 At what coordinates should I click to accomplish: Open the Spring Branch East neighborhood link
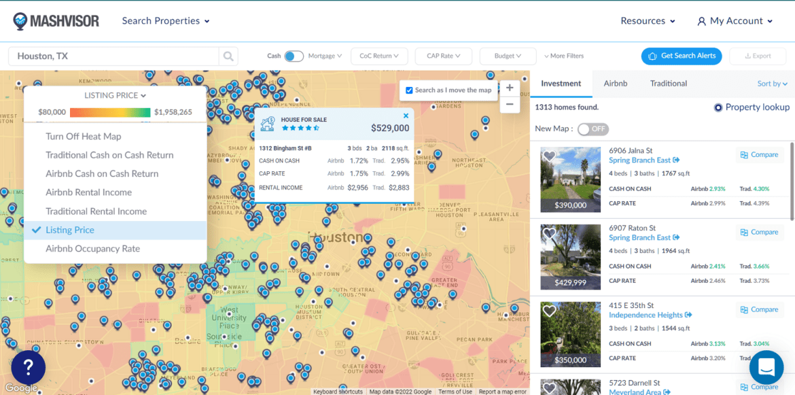coord(640,160)
